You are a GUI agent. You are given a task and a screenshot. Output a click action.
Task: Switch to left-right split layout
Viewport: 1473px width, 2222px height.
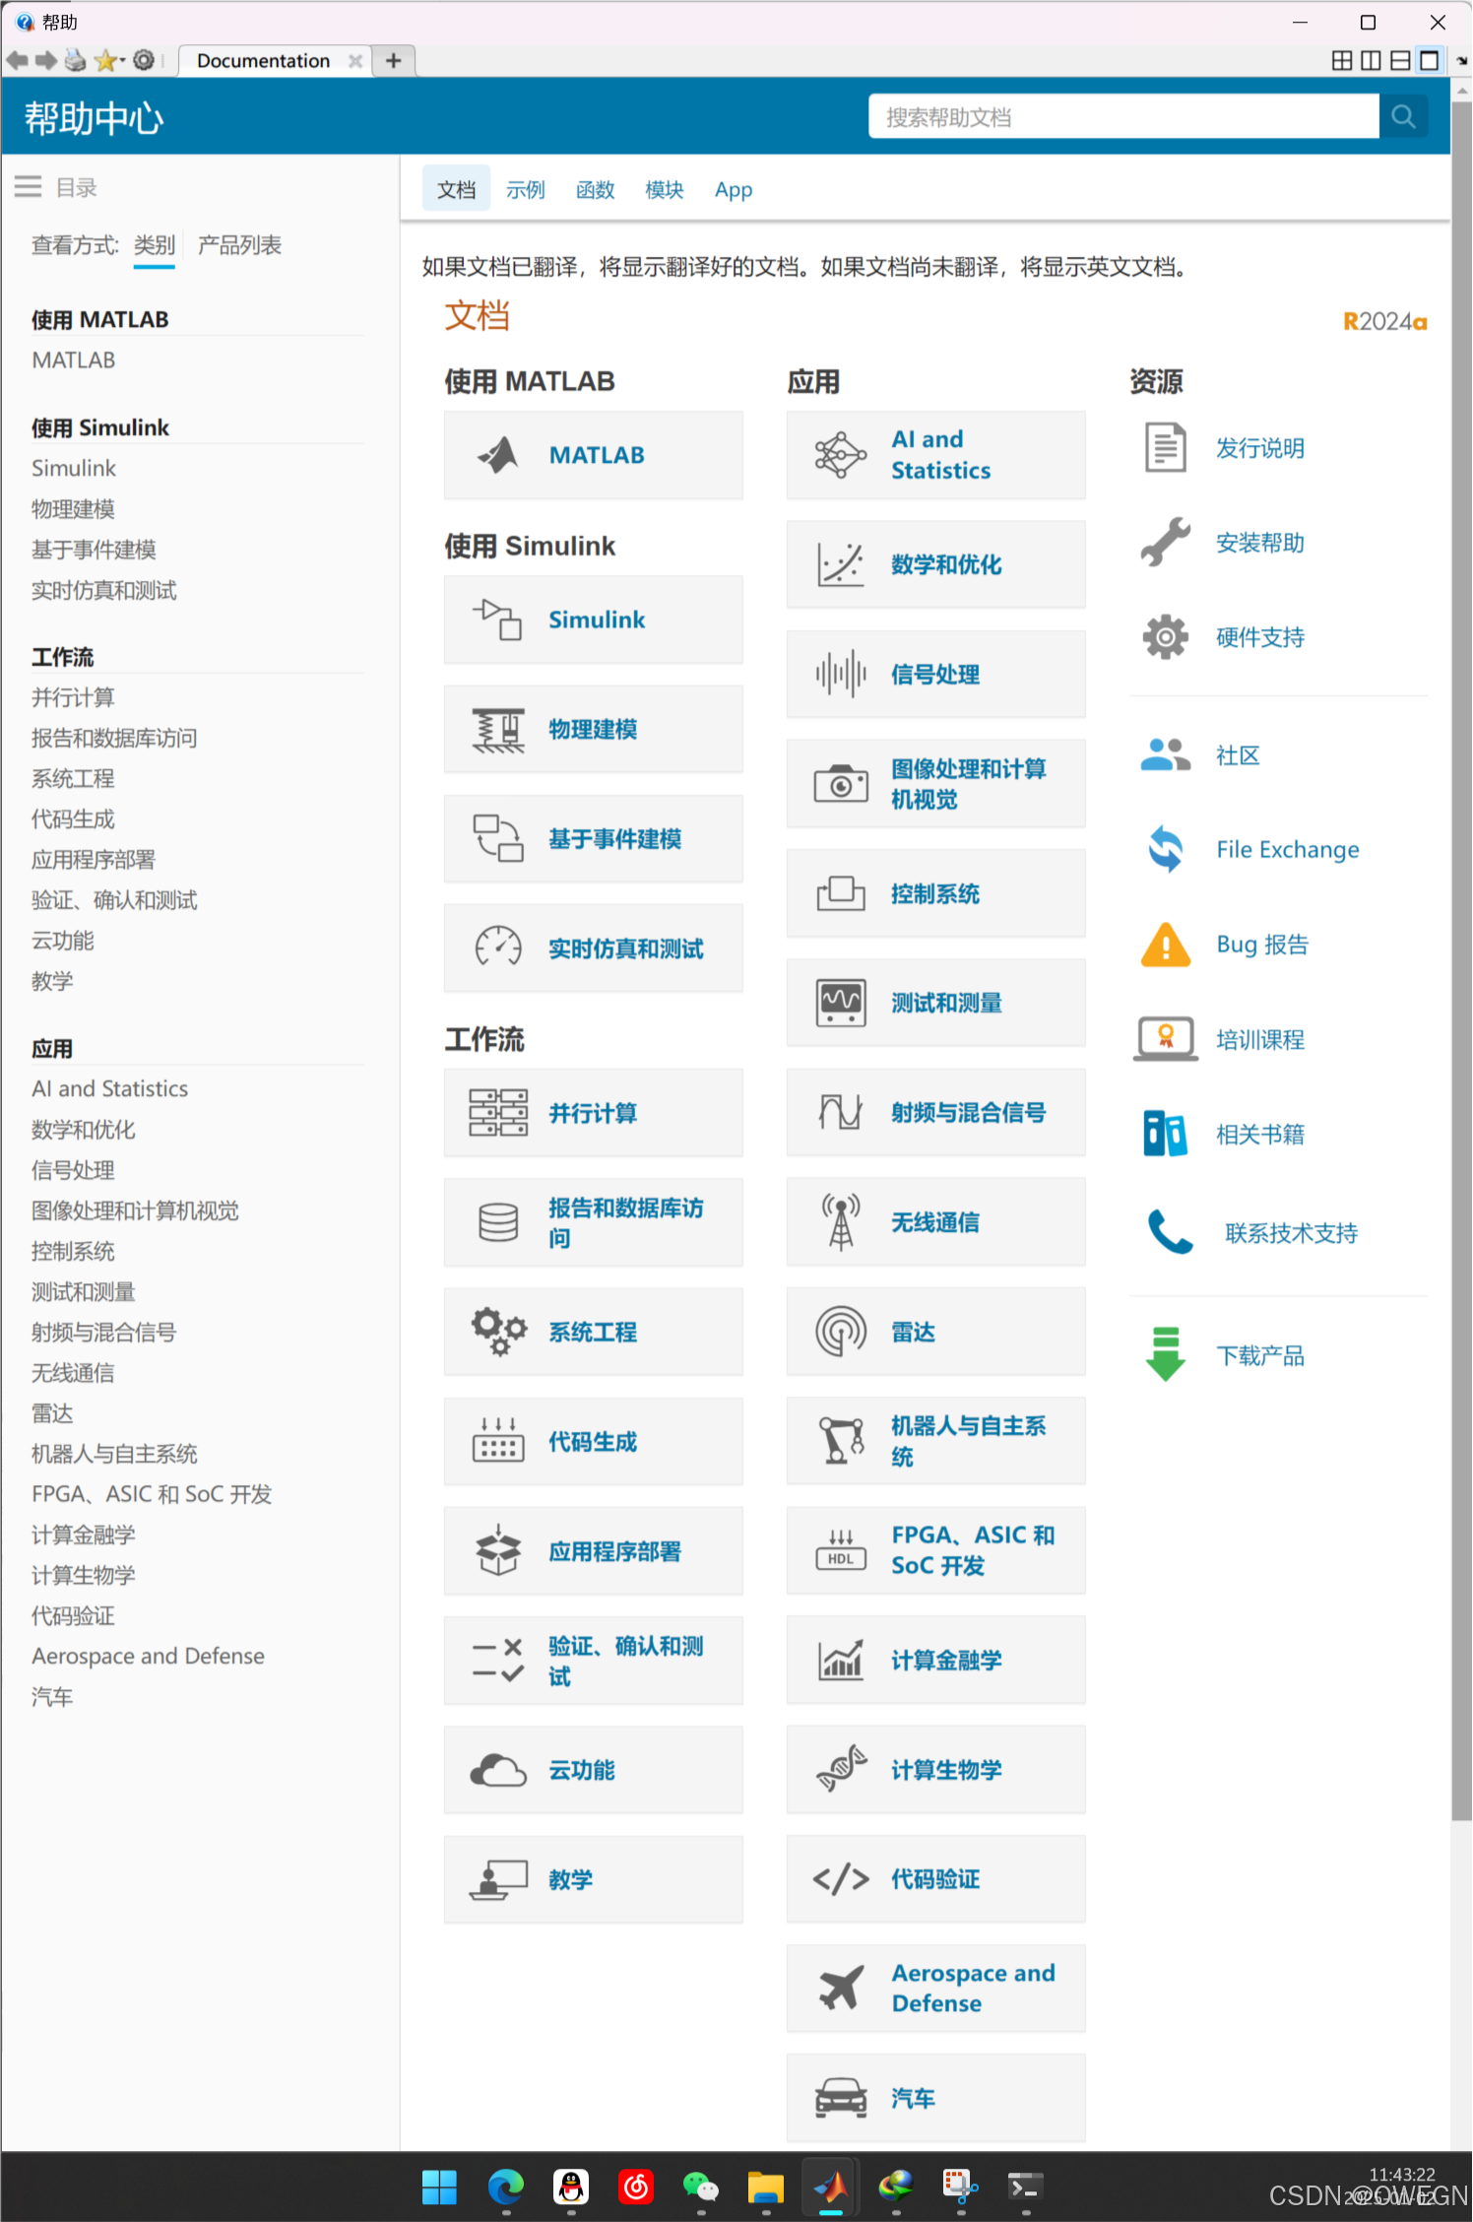click(1371, 61)
